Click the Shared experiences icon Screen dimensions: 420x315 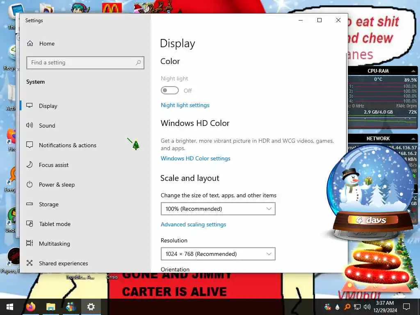click(30, 263)
